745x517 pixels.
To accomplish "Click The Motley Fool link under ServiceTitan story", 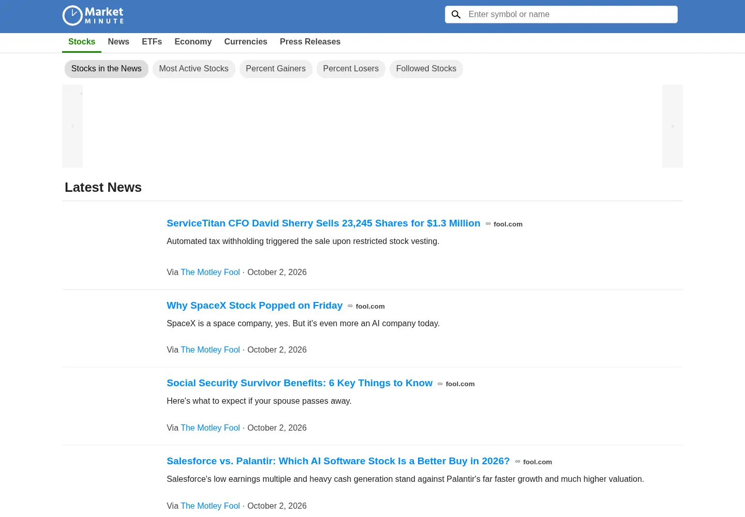I will 210,272.
